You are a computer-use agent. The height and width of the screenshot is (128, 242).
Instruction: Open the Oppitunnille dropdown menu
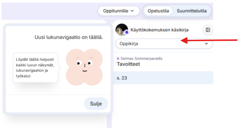(119, 11)
